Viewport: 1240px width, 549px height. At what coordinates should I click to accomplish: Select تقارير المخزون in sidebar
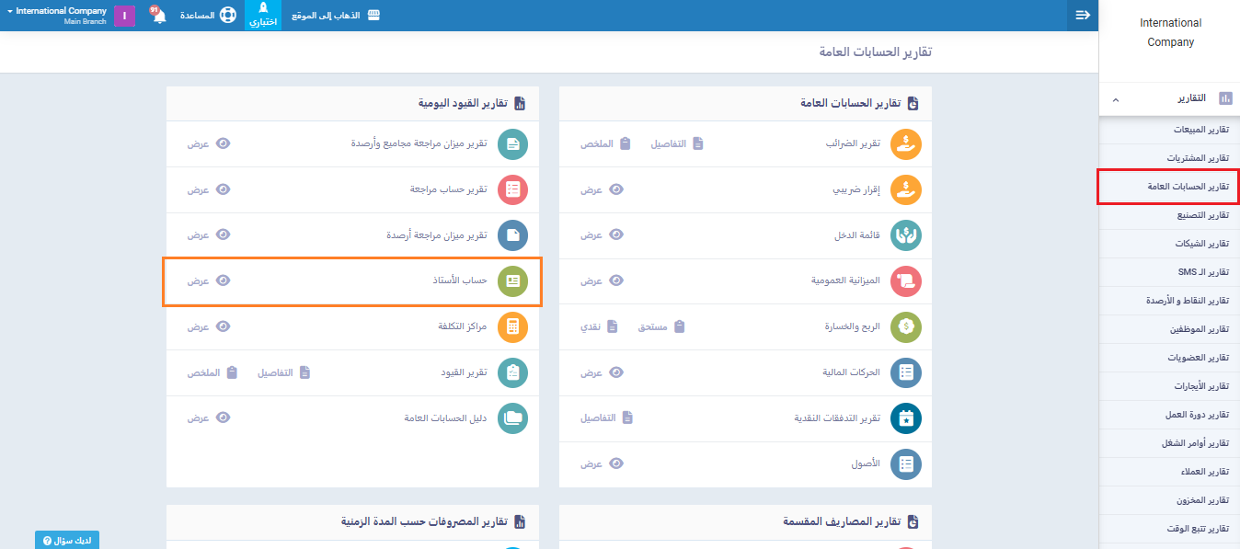1195,500
